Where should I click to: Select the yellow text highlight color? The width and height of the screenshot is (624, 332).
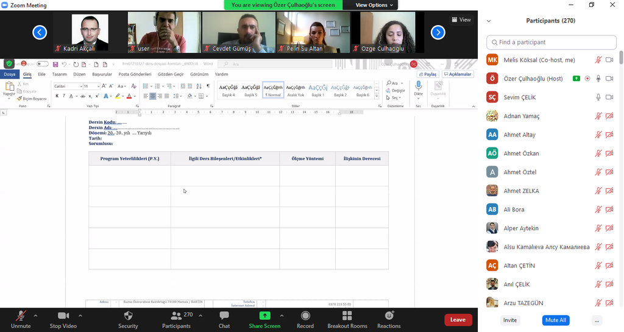[x=118, y=96]
